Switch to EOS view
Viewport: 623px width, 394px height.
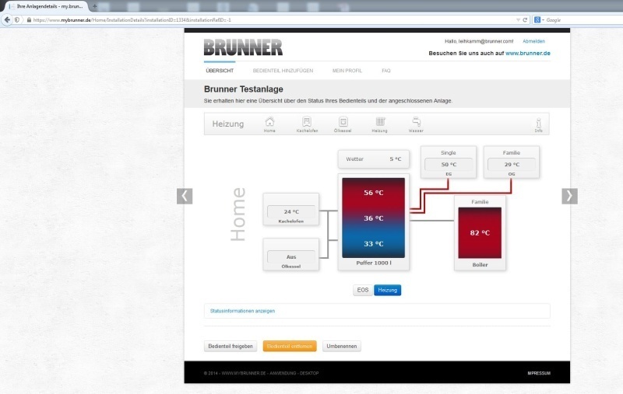click(x=362, y=290)
